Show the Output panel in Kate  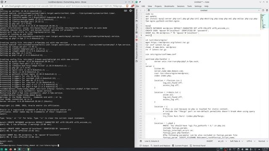144,146
